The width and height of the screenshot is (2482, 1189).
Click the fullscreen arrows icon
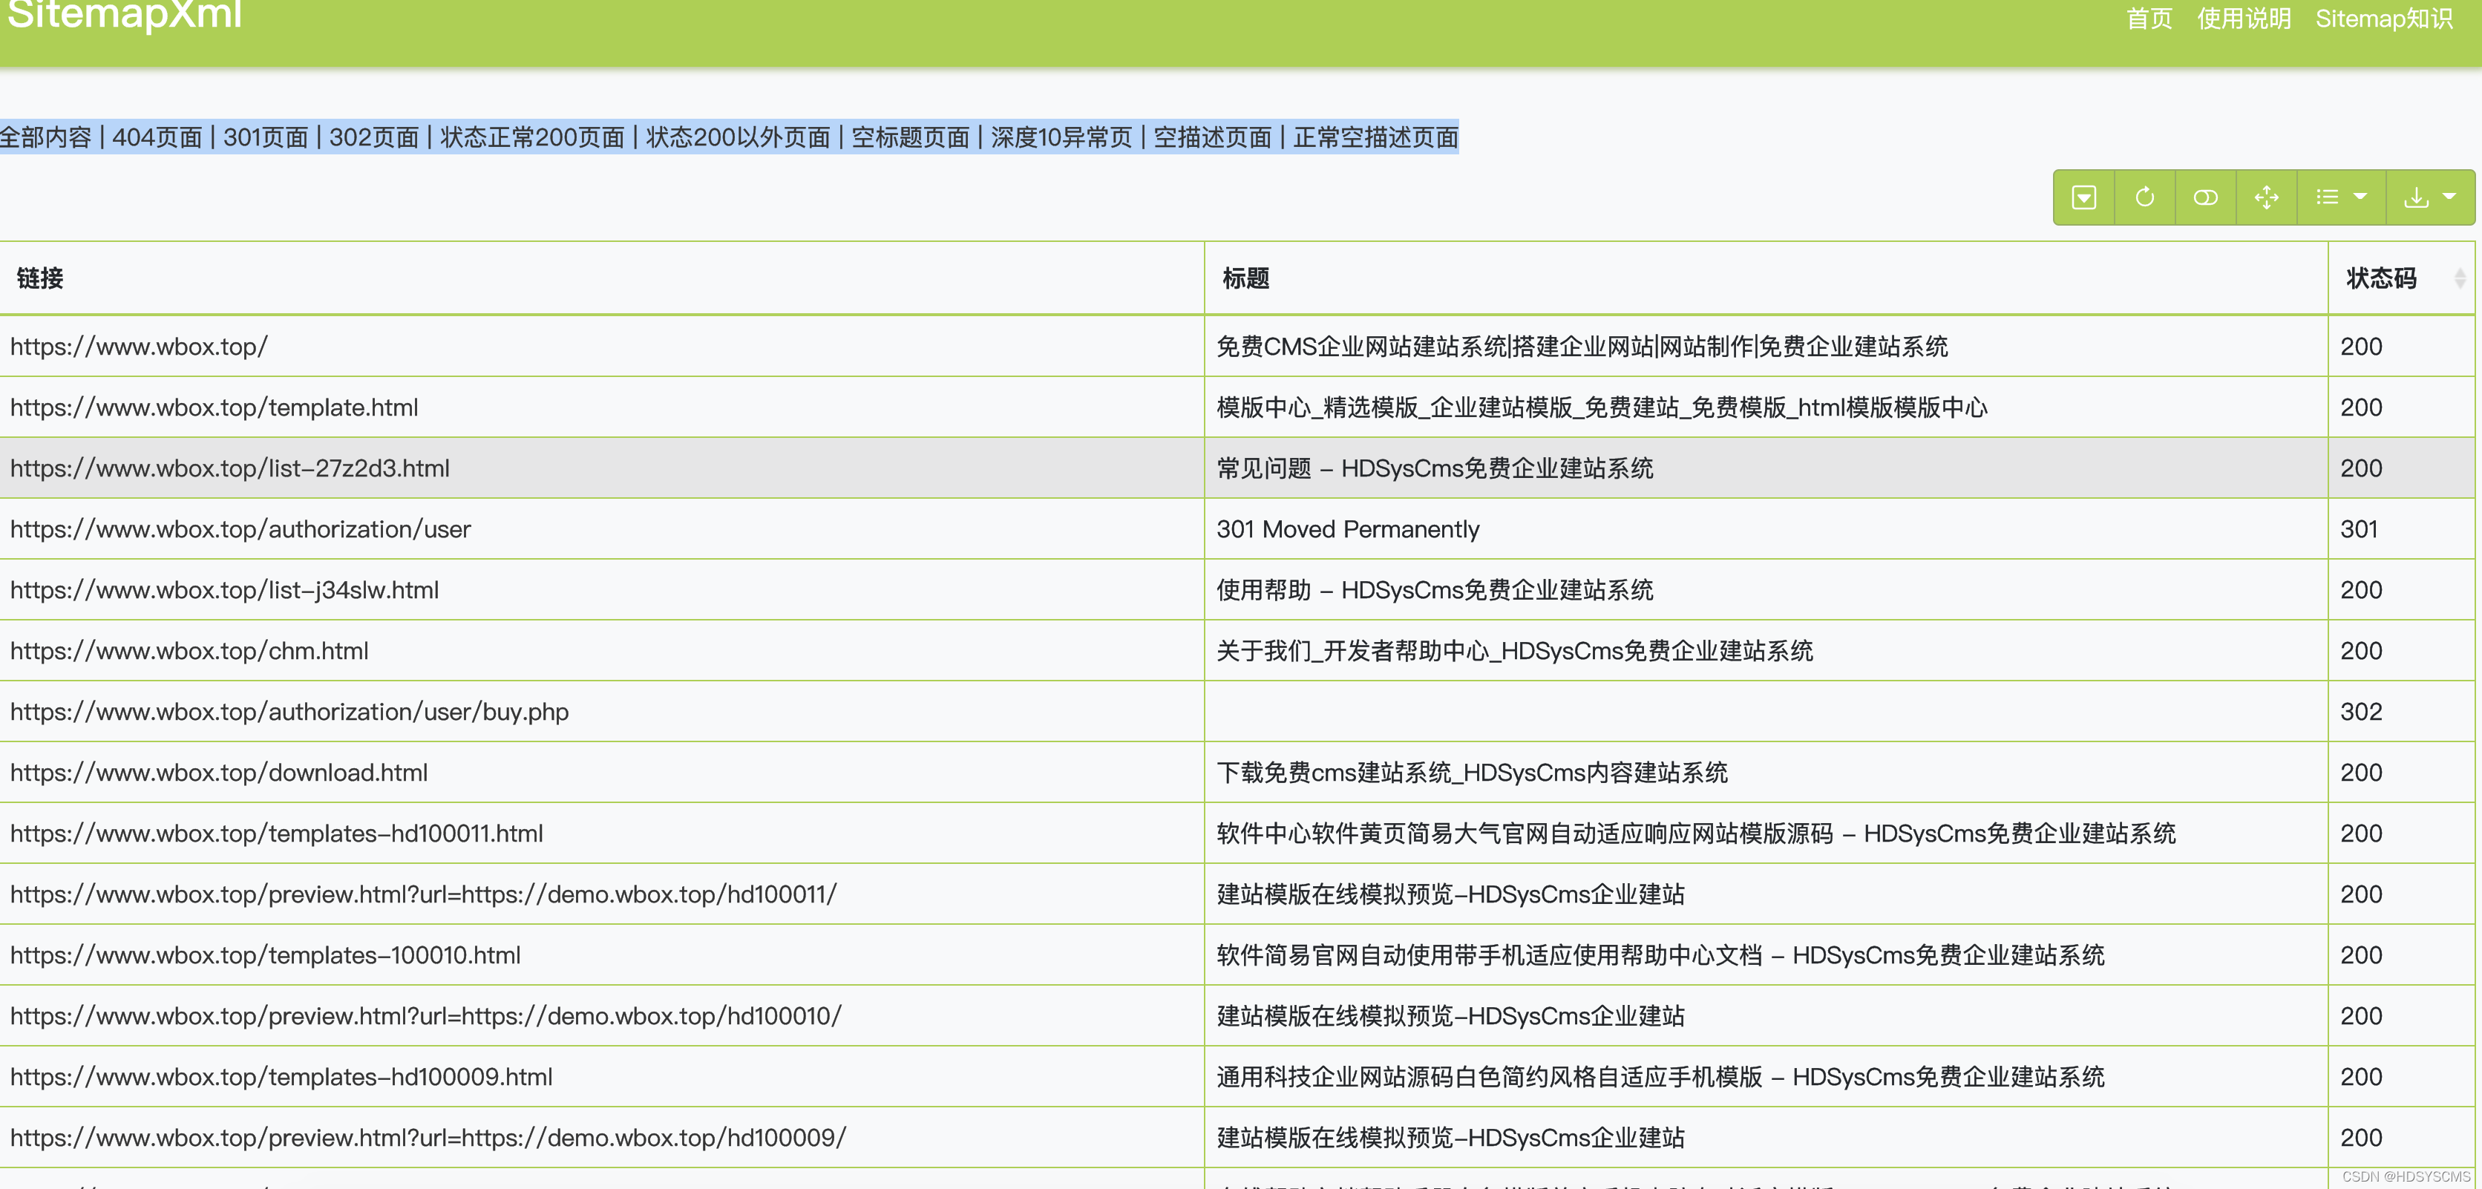click(2266, 197)
